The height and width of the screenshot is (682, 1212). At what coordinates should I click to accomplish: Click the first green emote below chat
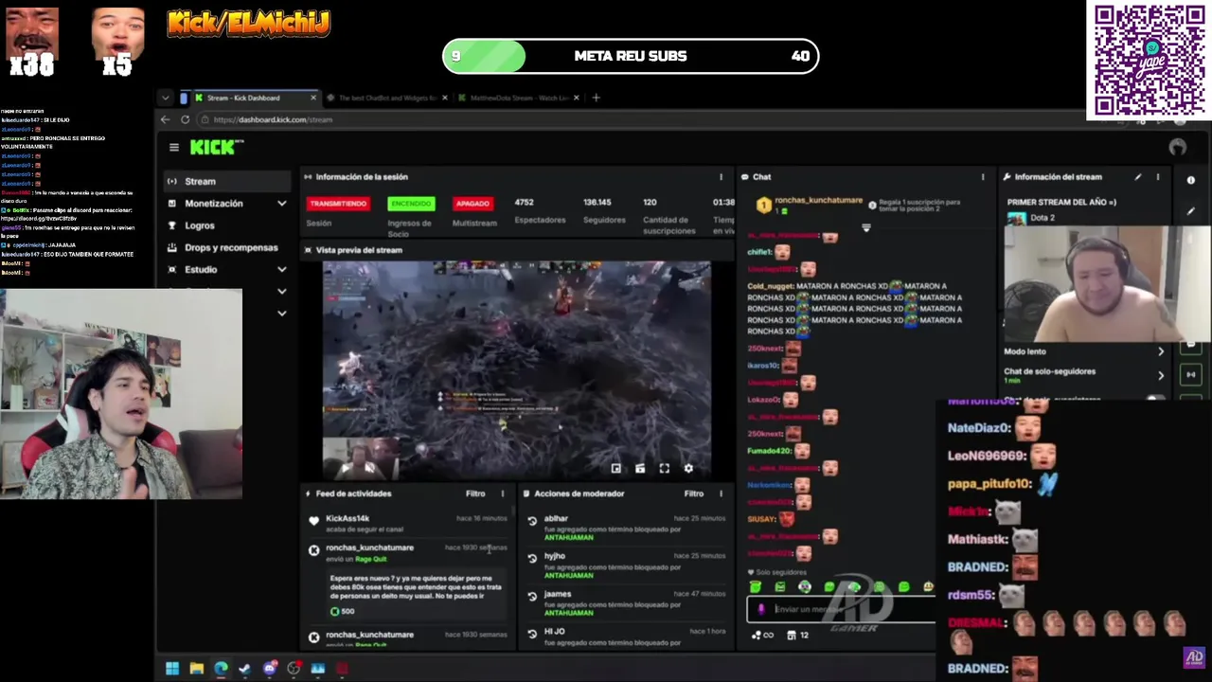pos(756,587)
